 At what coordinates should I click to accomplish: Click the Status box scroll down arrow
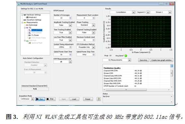(x=172, y=102)
